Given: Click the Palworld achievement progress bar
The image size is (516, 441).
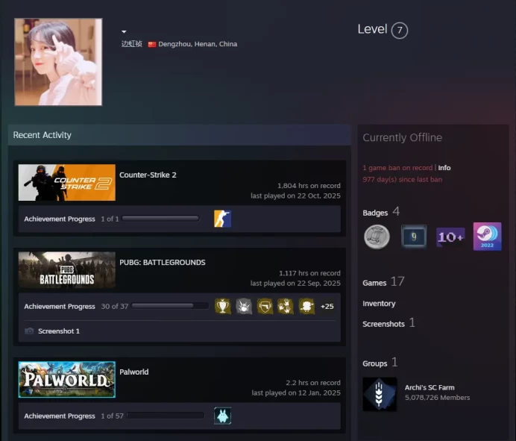Looking at the screenshot, I should tap(166, 416).
